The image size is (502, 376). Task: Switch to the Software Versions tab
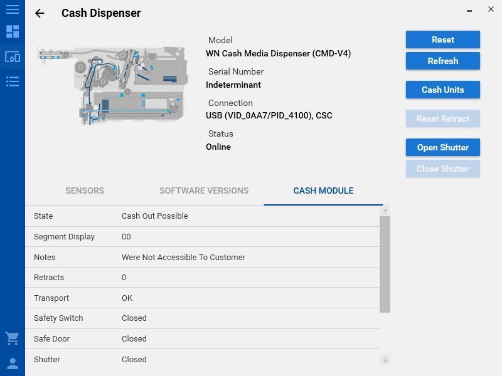pos(204,191)
